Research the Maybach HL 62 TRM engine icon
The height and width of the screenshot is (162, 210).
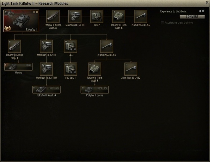point(46,69)
